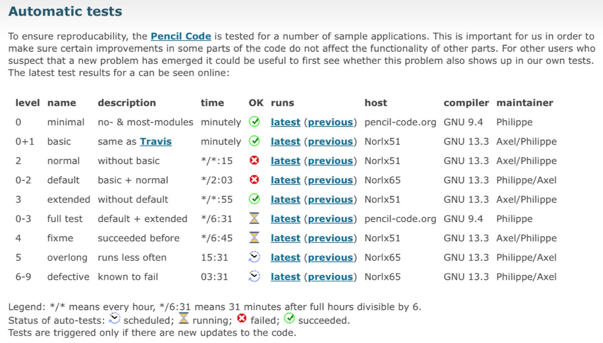Click the succeeded icon for extended test
Image resolution: width=603 pixels, height=343 pixels.
[x=254, y=199]
